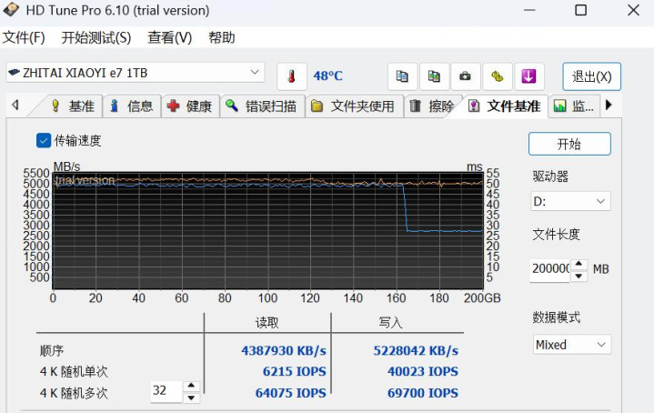
Task: Select the 文件基准 tab
Action: click(505, 106)
